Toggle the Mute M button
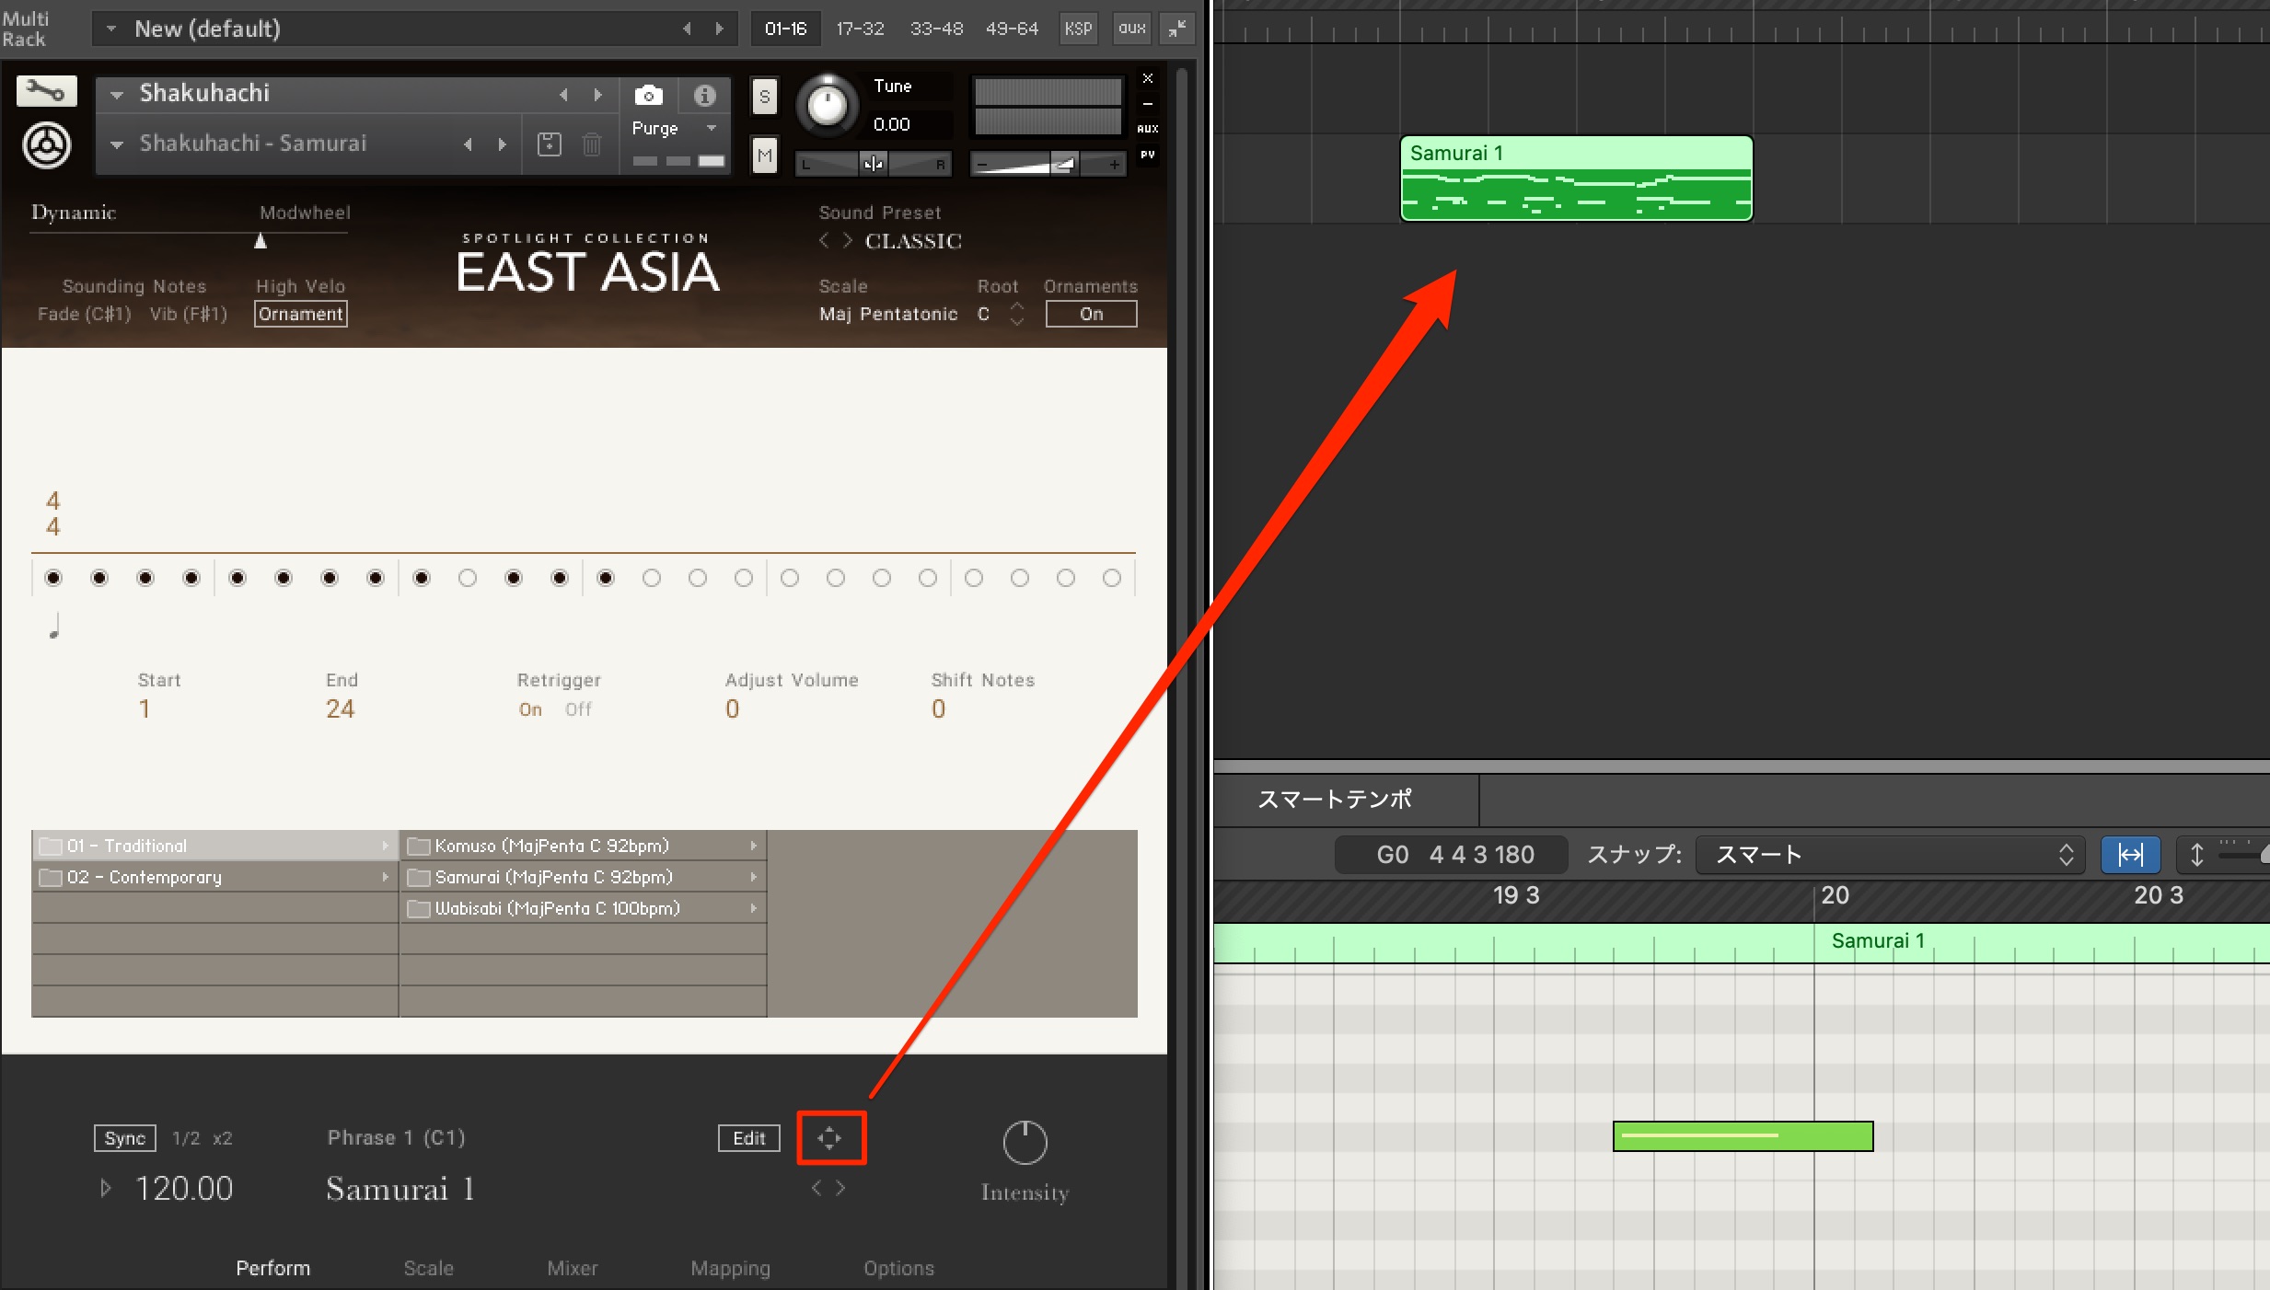The width and height of the screenshot is (2270, 1290). point(764,155)
